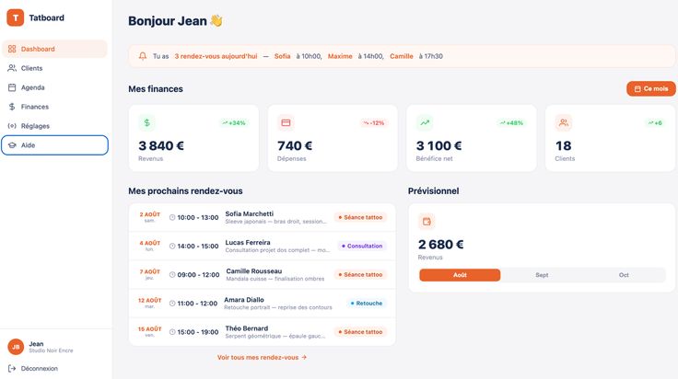The image size is (678, 379).
Task: Open the Sofia Marchetti appointment row
Action: click(262, 218)
